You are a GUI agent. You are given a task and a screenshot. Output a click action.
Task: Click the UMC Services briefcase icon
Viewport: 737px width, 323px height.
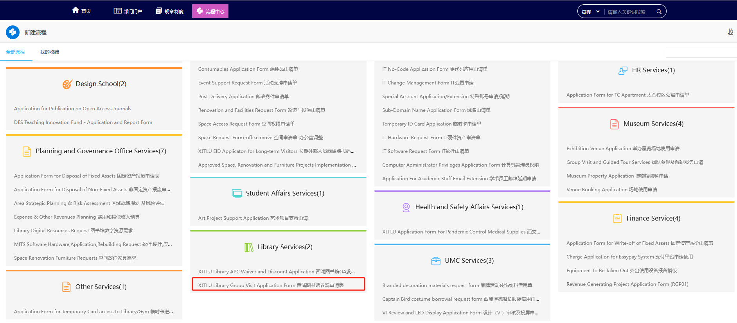(x=436, y=261)
